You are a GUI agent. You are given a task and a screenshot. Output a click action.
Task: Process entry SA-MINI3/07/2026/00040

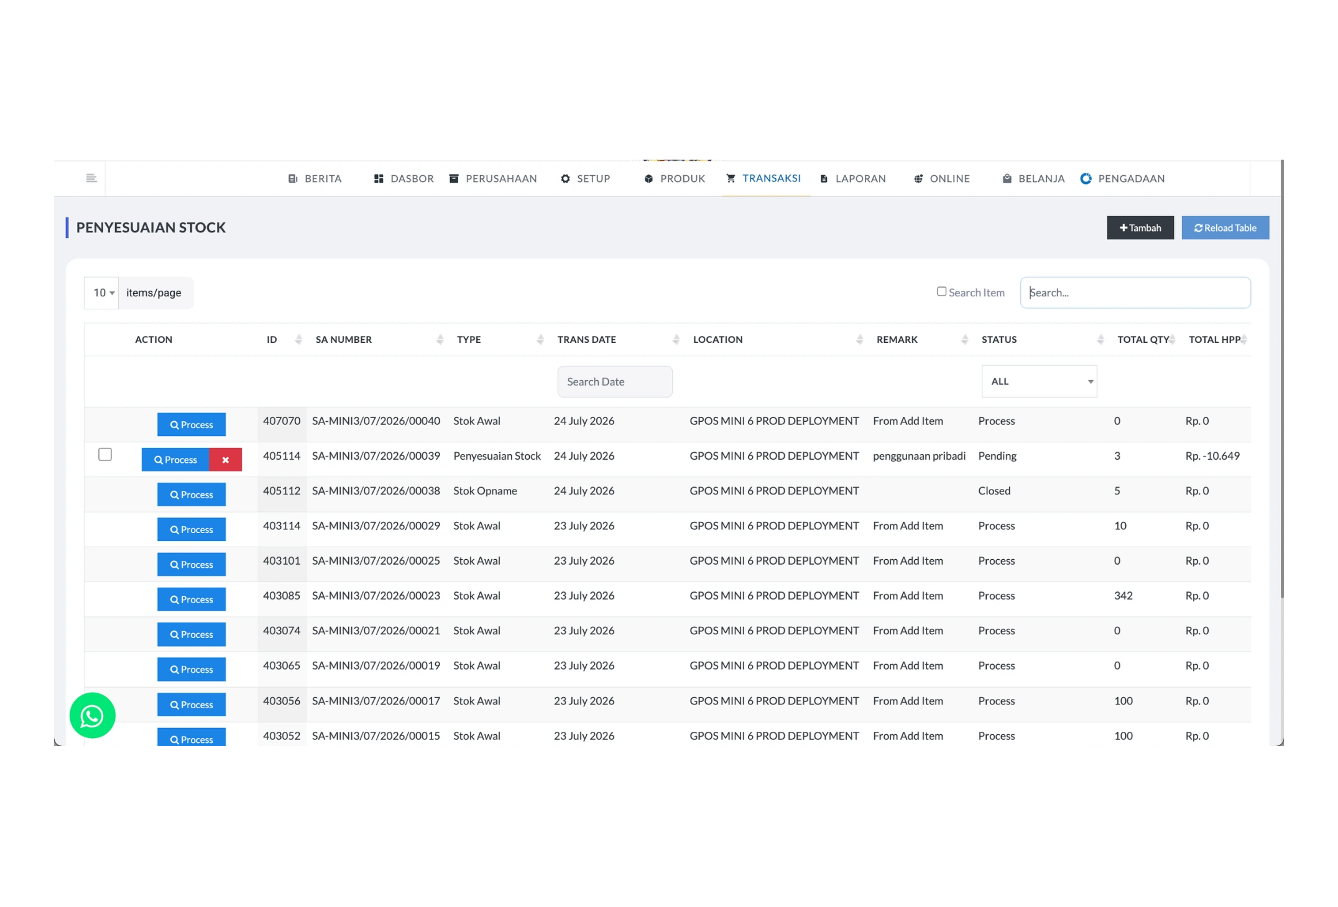tap(191, 425)
